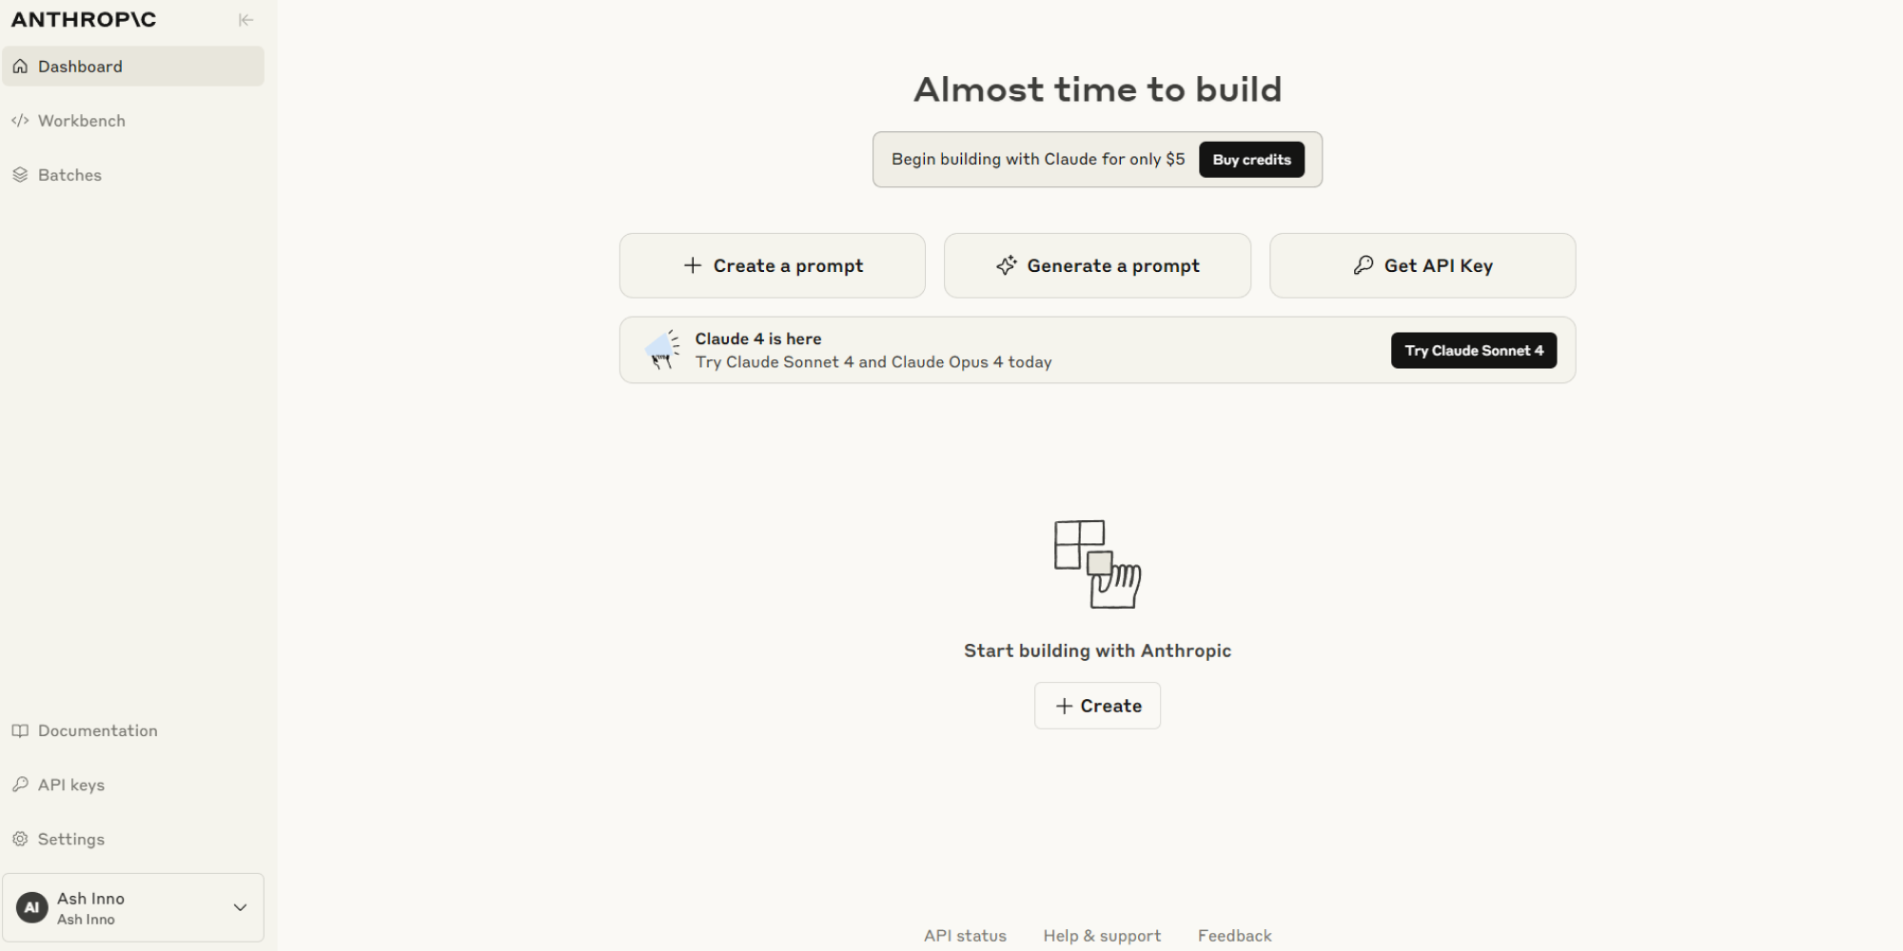
Task: Open the Workbench sidebar item
Action: 133,121
